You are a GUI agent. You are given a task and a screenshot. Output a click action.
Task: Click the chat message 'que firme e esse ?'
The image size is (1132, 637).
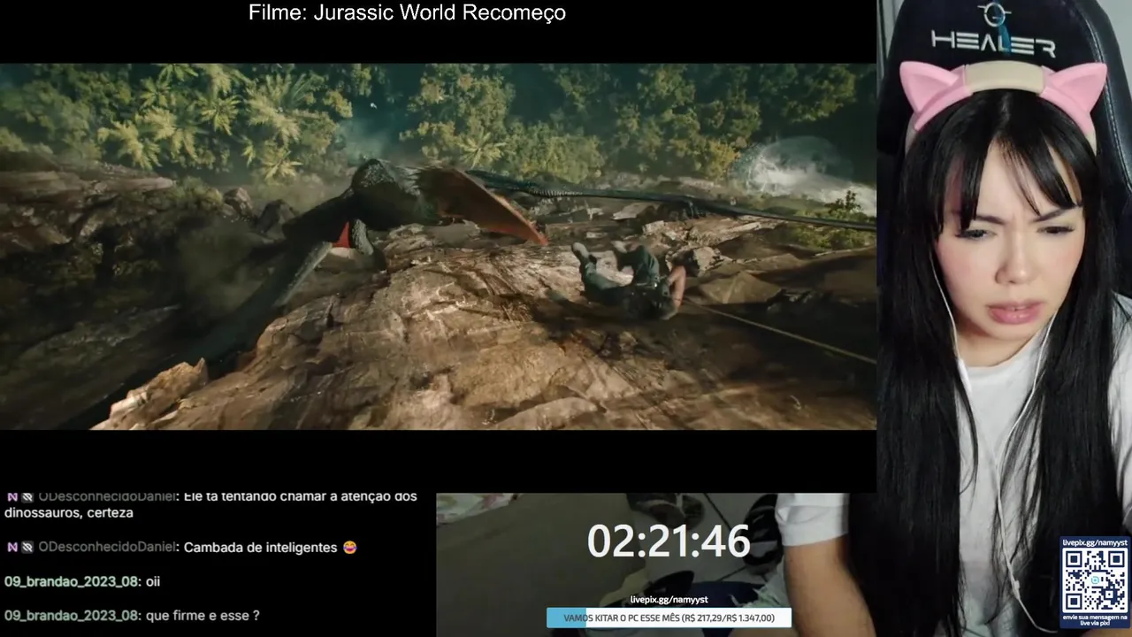(x=203, y=615)
